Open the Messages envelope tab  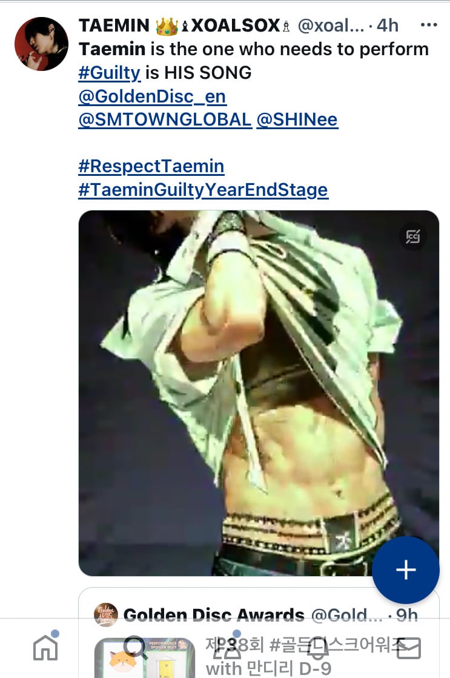coord(409,648)
